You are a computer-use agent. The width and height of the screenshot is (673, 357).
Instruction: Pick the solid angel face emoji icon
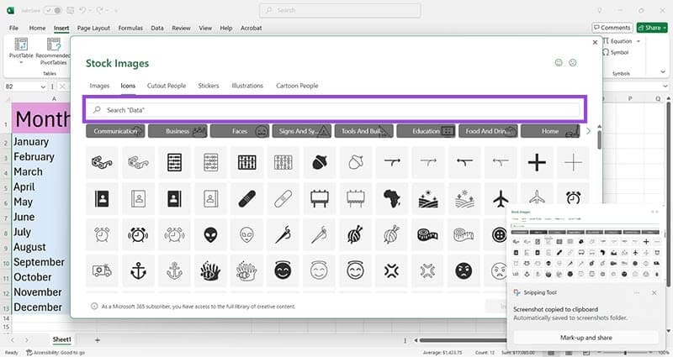click(283, 270)
